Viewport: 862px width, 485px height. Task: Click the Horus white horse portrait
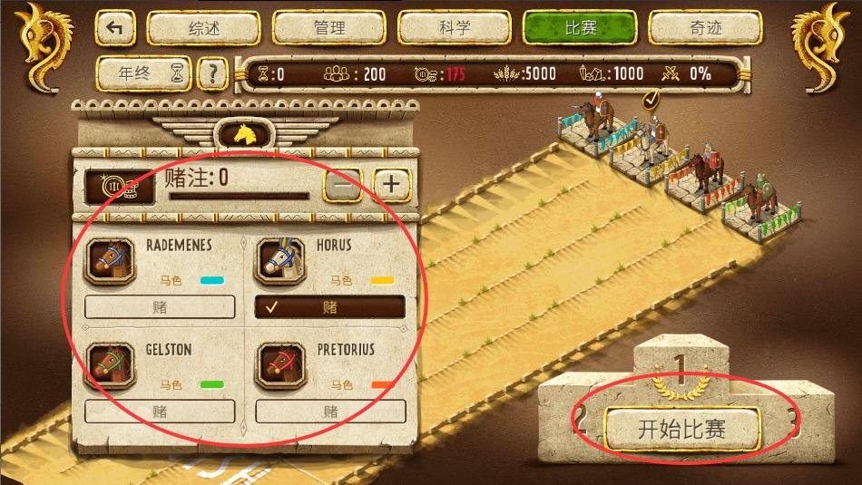coord(280,261)
